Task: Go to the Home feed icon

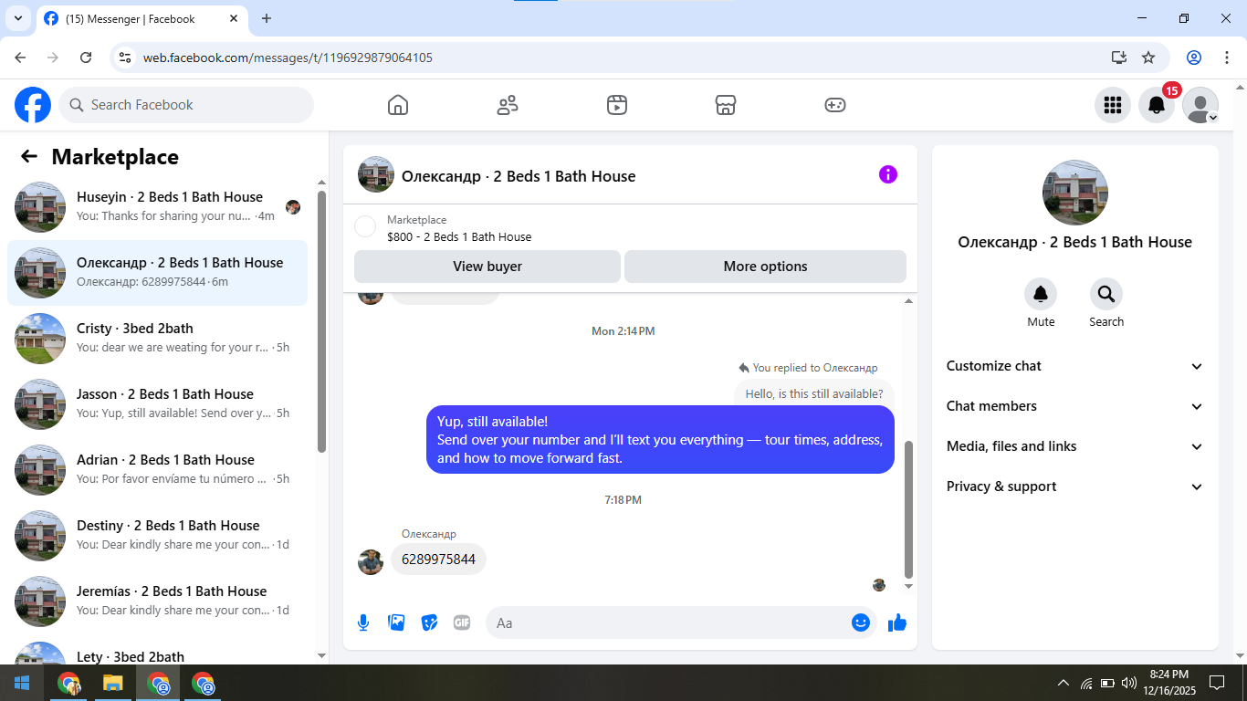Action: click(x=398, y=105)
